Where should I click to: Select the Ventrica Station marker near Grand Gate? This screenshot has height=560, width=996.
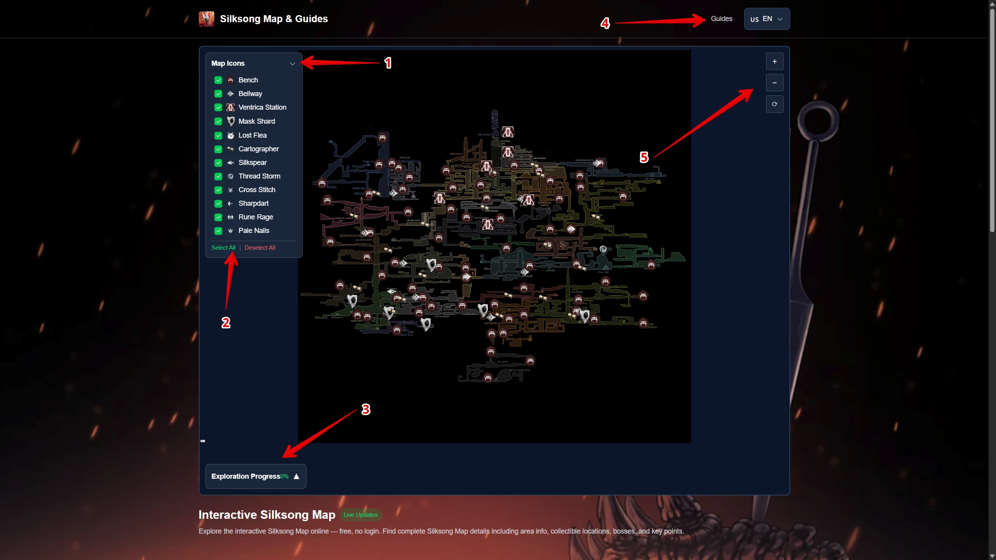(440, 198)
